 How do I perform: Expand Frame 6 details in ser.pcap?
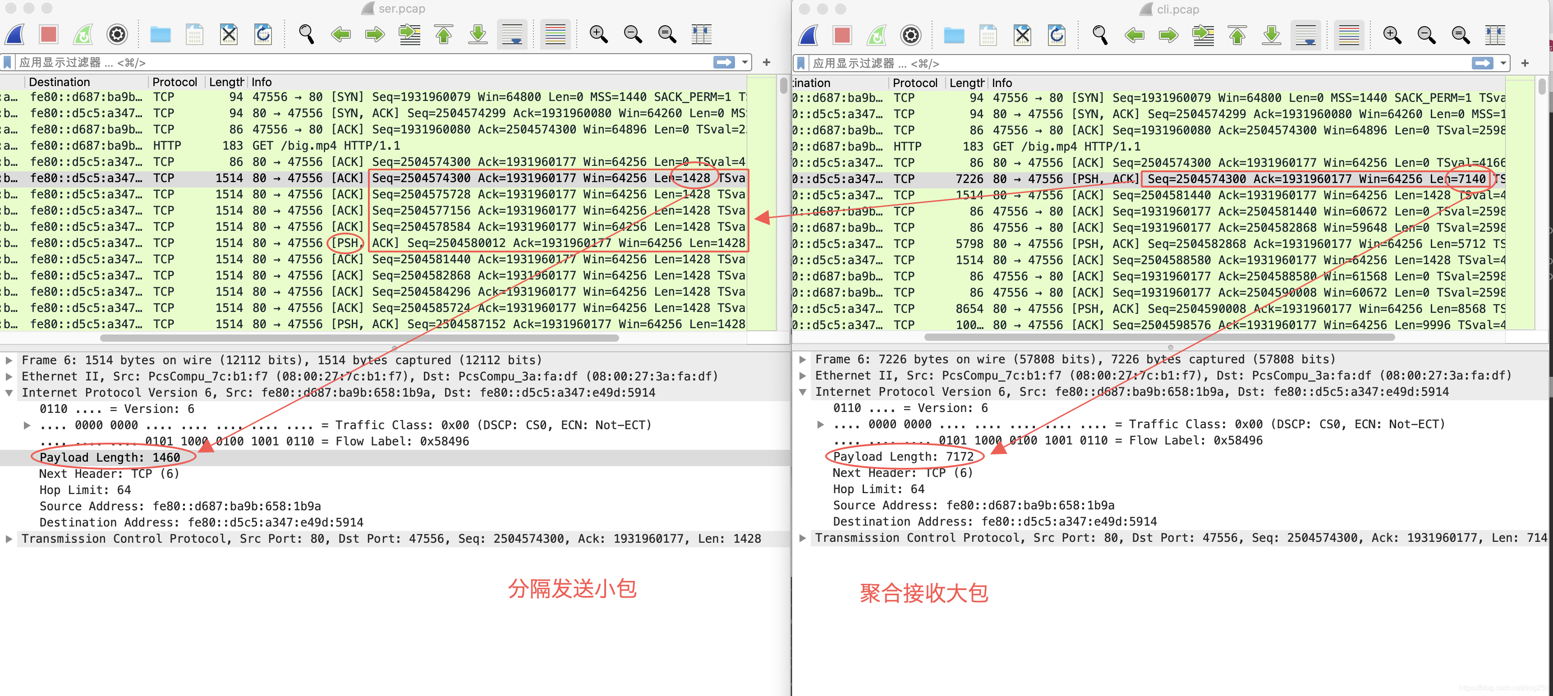coord(9,360)
